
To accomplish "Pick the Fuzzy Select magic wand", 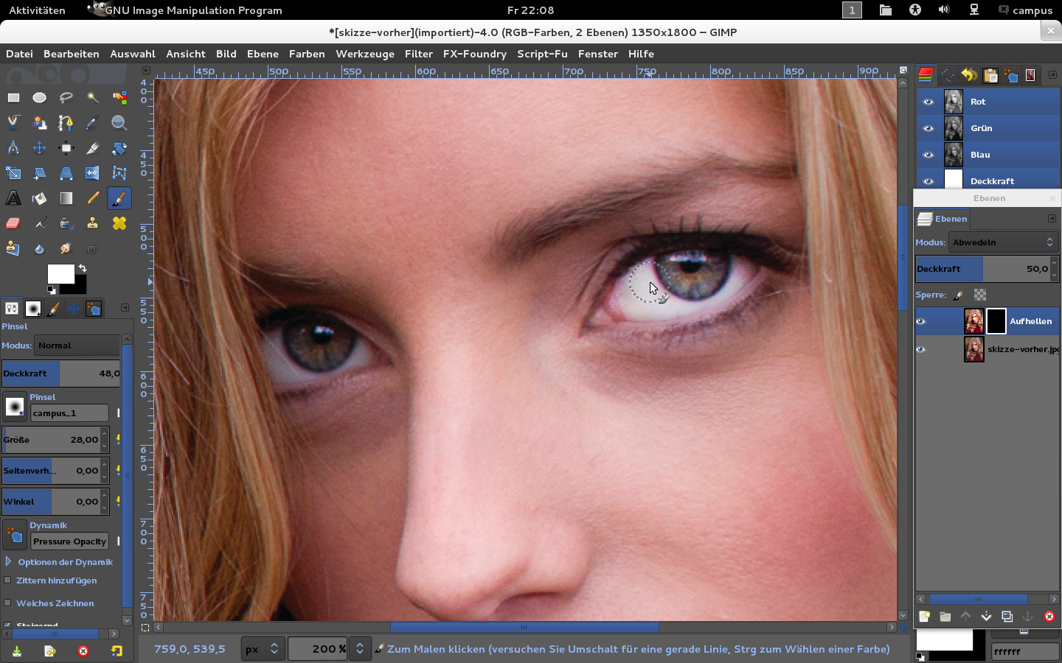I will click(92, 97).
